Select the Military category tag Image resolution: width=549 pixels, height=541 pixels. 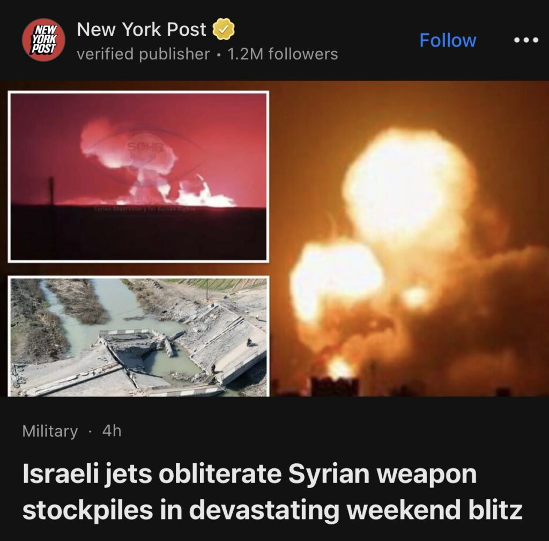(50, 431)
